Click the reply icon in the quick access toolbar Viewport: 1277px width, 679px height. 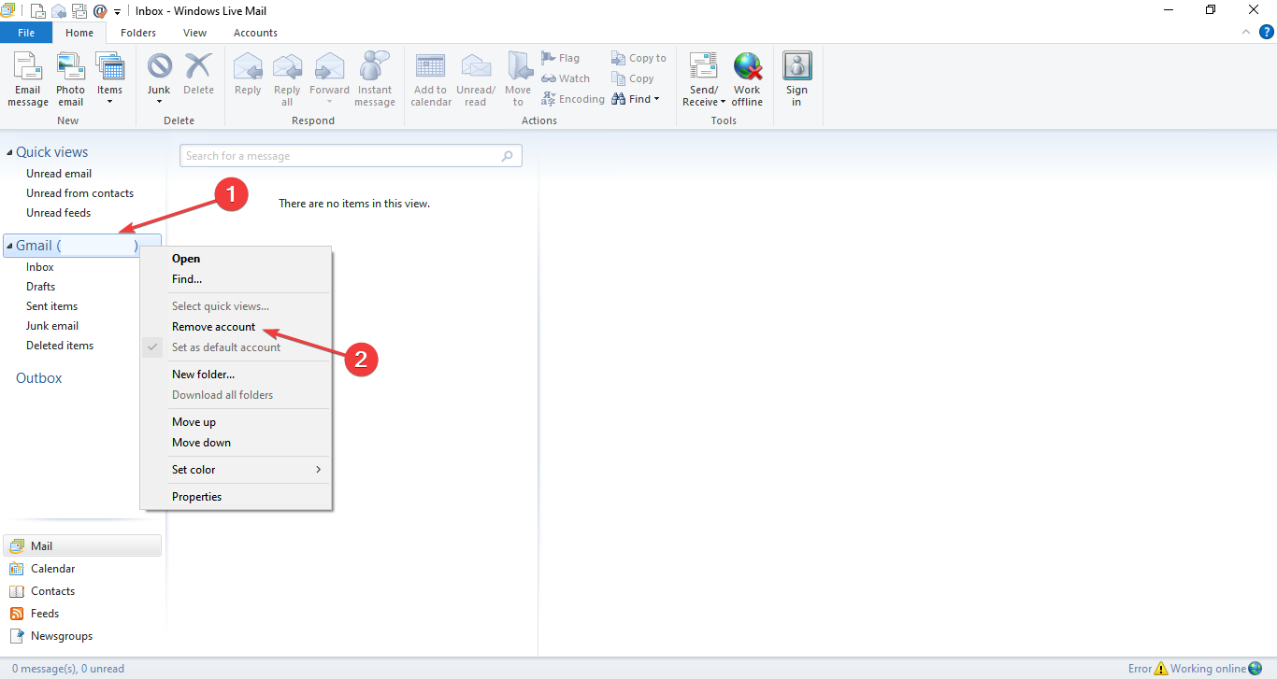coord(59,11)
